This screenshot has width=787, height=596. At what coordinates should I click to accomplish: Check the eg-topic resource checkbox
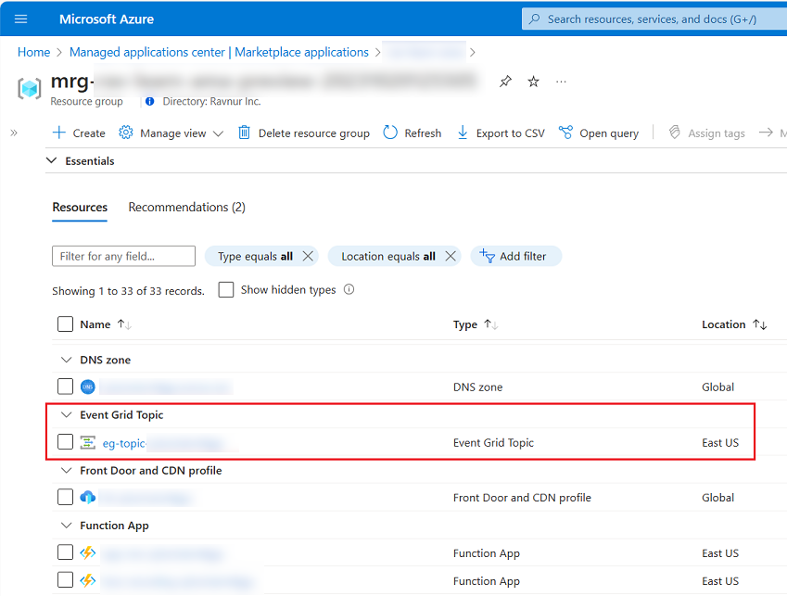point(65,442)
